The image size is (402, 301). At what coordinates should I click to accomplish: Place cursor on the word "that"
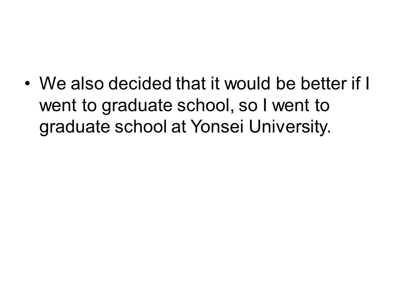[191, 83]
